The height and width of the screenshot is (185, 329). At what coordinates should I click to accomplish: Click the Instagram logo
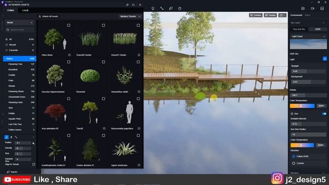(277, 178)
